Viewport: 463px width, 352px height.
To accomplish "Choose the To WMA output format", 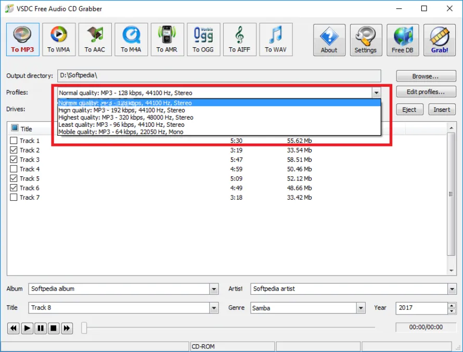I will click(59, 40).
